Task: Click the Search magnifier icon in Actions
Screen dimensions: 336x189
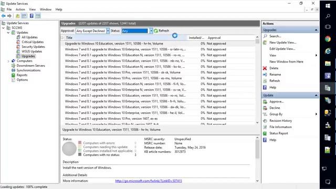Action: click(265, 36)
